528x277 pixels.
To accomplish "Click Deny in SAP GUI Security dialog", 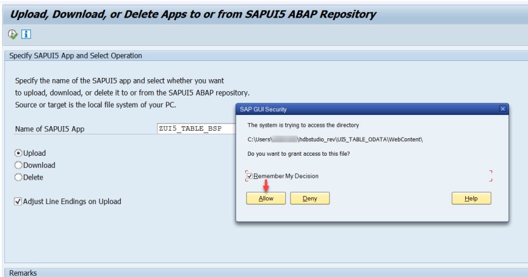I will [x=310, y=198].
